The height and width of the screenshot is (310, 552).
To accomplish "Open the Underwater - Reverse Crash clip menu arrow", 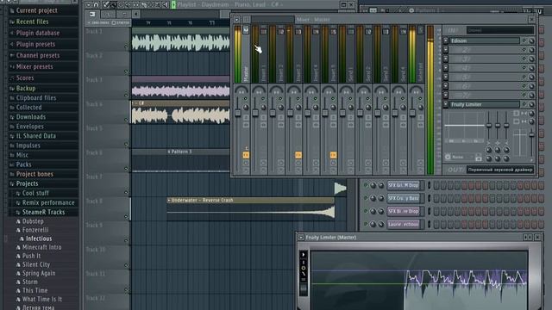I will (x=169, y=201).
